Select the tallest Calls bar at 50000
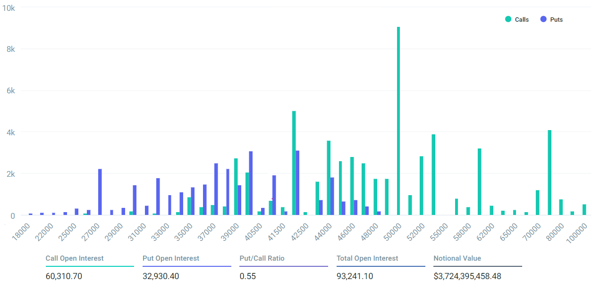 coord(398,121)
